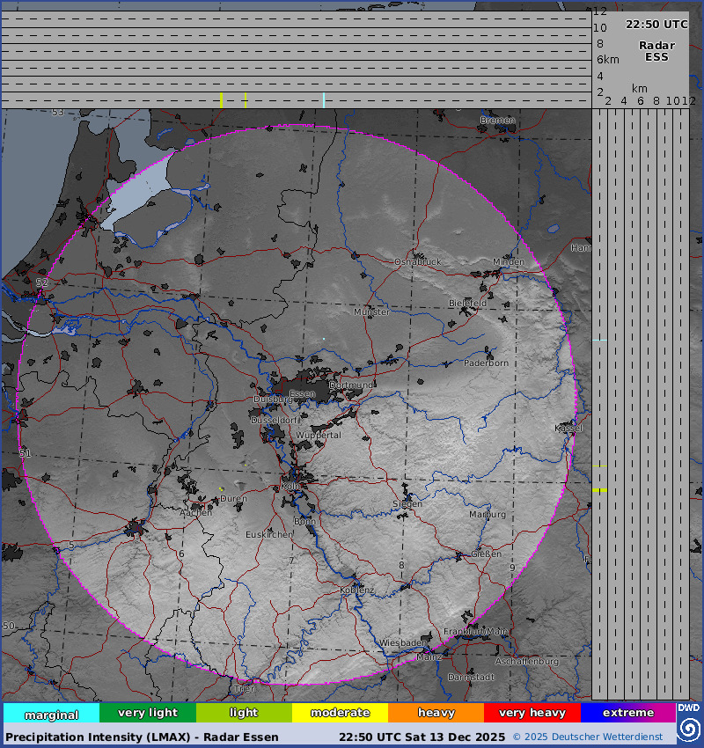Click the Frankfurt/Main city label
The width and height of the screenshot is (704, 748).
pyautogui.click(x=475, y=632)
